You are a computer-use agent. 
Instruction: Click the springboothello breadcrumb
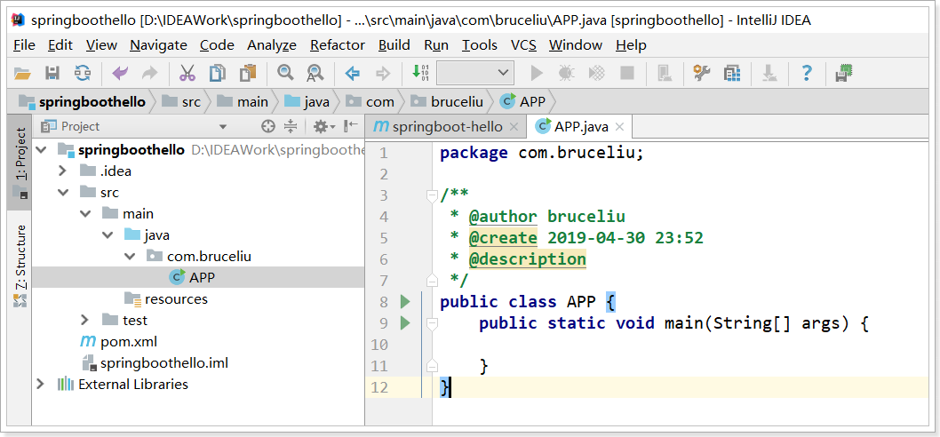point(82,102)
